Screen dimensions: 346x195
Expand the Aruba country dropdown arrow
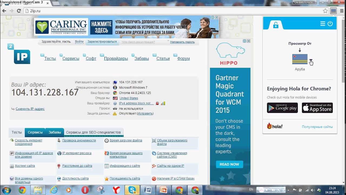point(311,60)
